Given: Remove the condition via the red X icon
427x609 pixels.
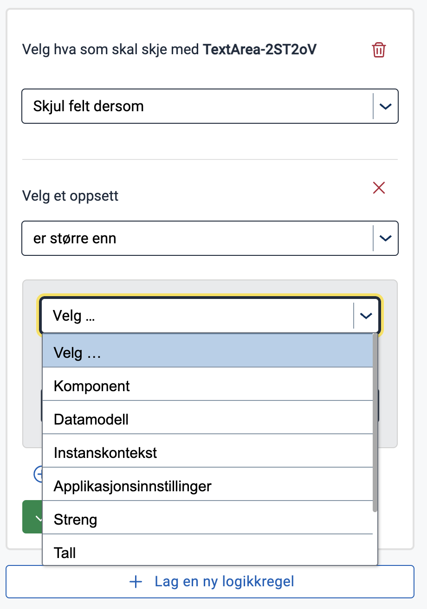Looking at the screenshot, I should click(x=378, y=188).
